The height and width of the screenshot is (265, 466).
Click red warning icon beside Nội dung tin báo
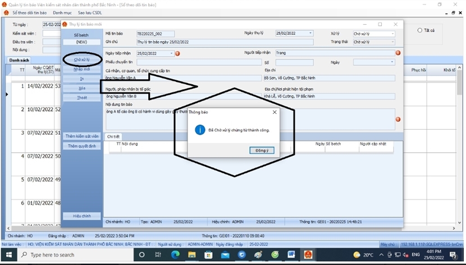[398, 119]
